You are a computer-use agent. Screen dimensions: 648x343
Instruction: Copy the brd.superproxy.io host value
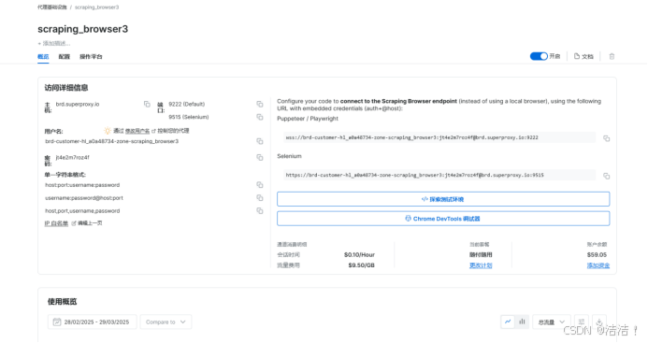[147, 104]
